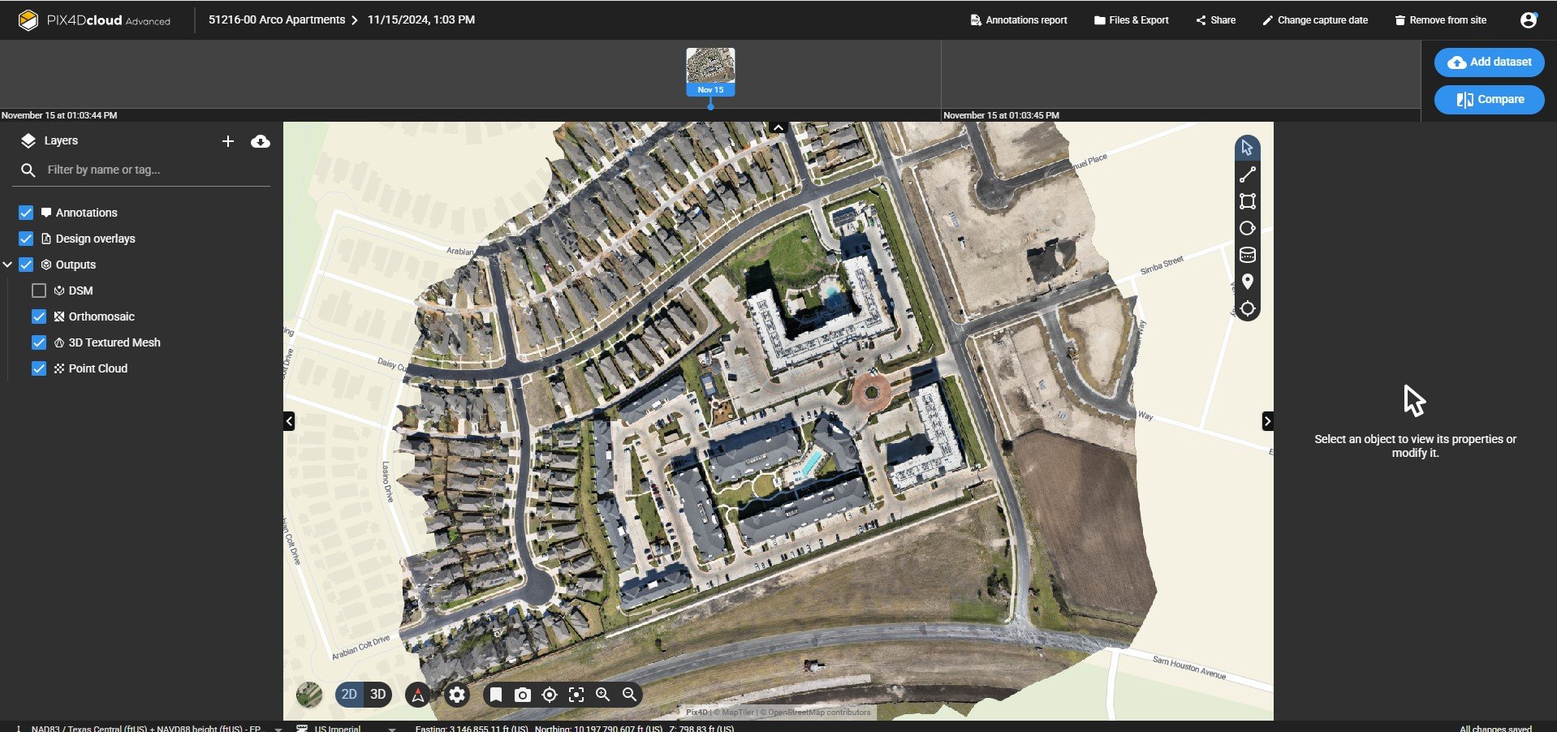Select the marker pin annotation tool
This screenshot has height=732, width=1557.
pyautogui.click(x=1247, y=282)
